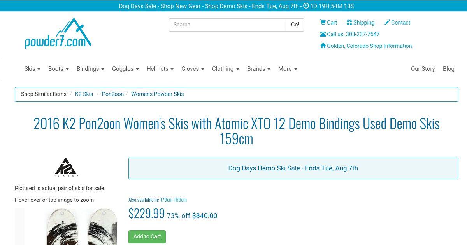Viewport: 467px width, 245px height.
Task: Click the house icon for shop information
Action: (x=323, y=46)
